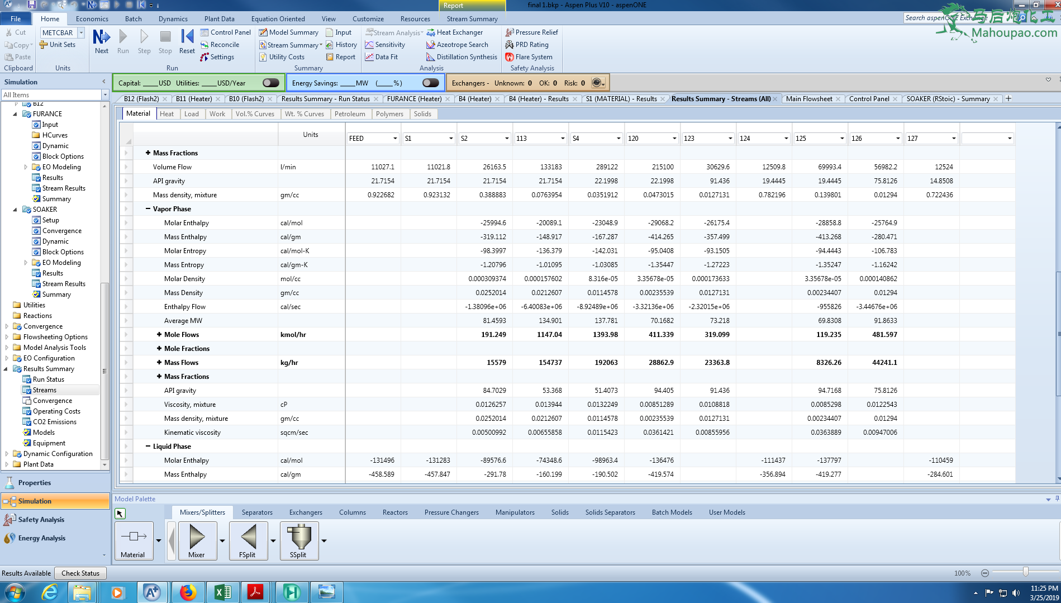Open PRD Rating

coord(527,45)
